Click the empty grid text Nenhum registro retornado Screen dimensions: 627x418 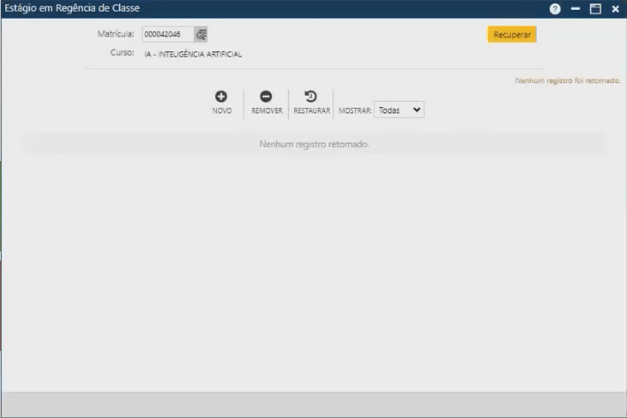(x=313, y=144)
